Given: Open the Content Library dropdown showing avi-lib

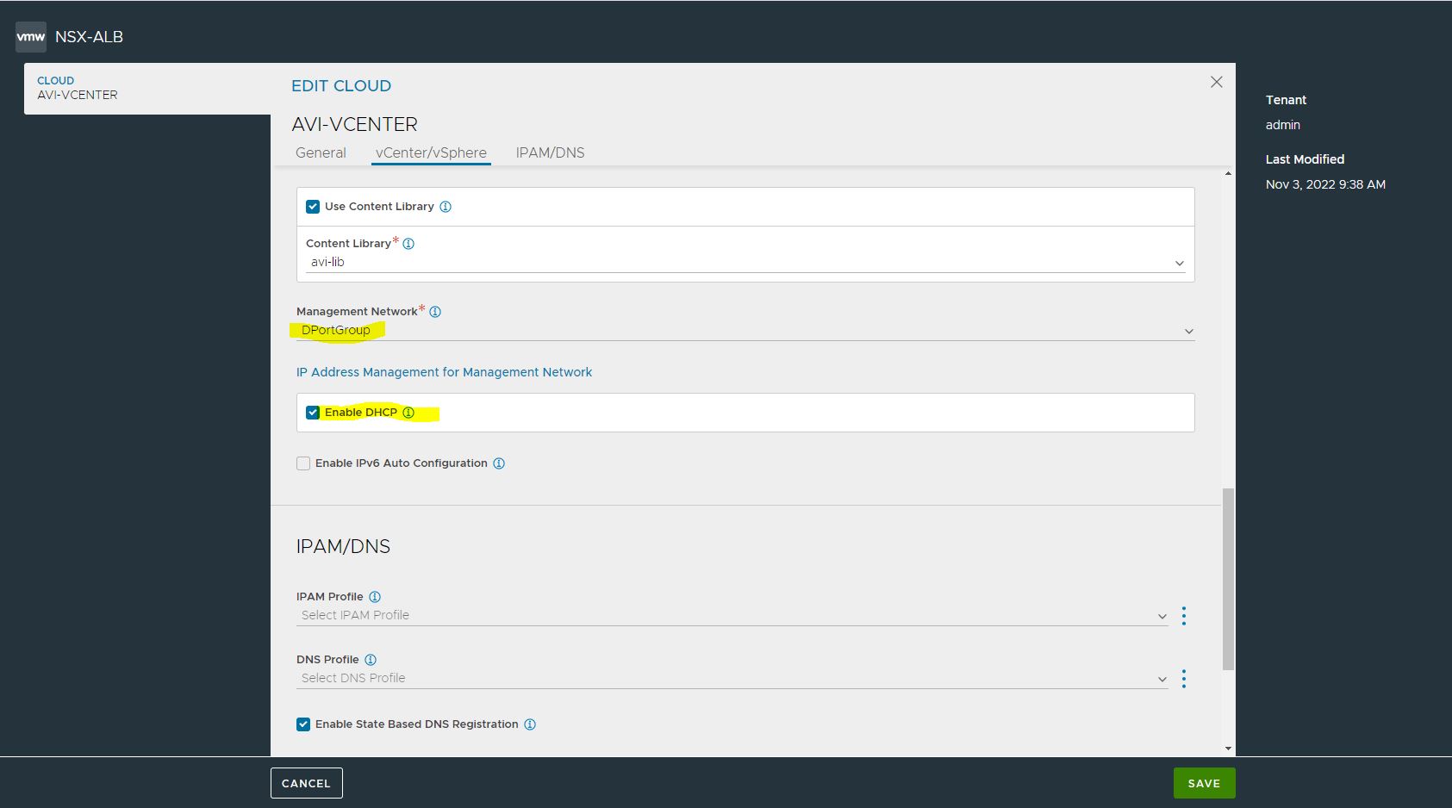Looking at the screenshot, I should point(745,263).
